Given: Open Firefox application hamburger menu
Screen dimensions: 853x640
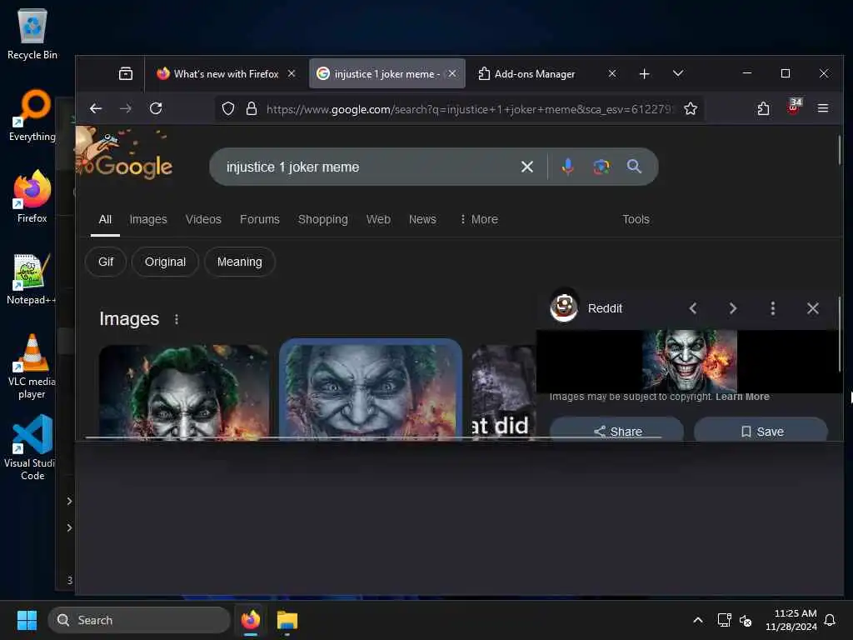Looking at the screenshot, I should coord(822,108).
